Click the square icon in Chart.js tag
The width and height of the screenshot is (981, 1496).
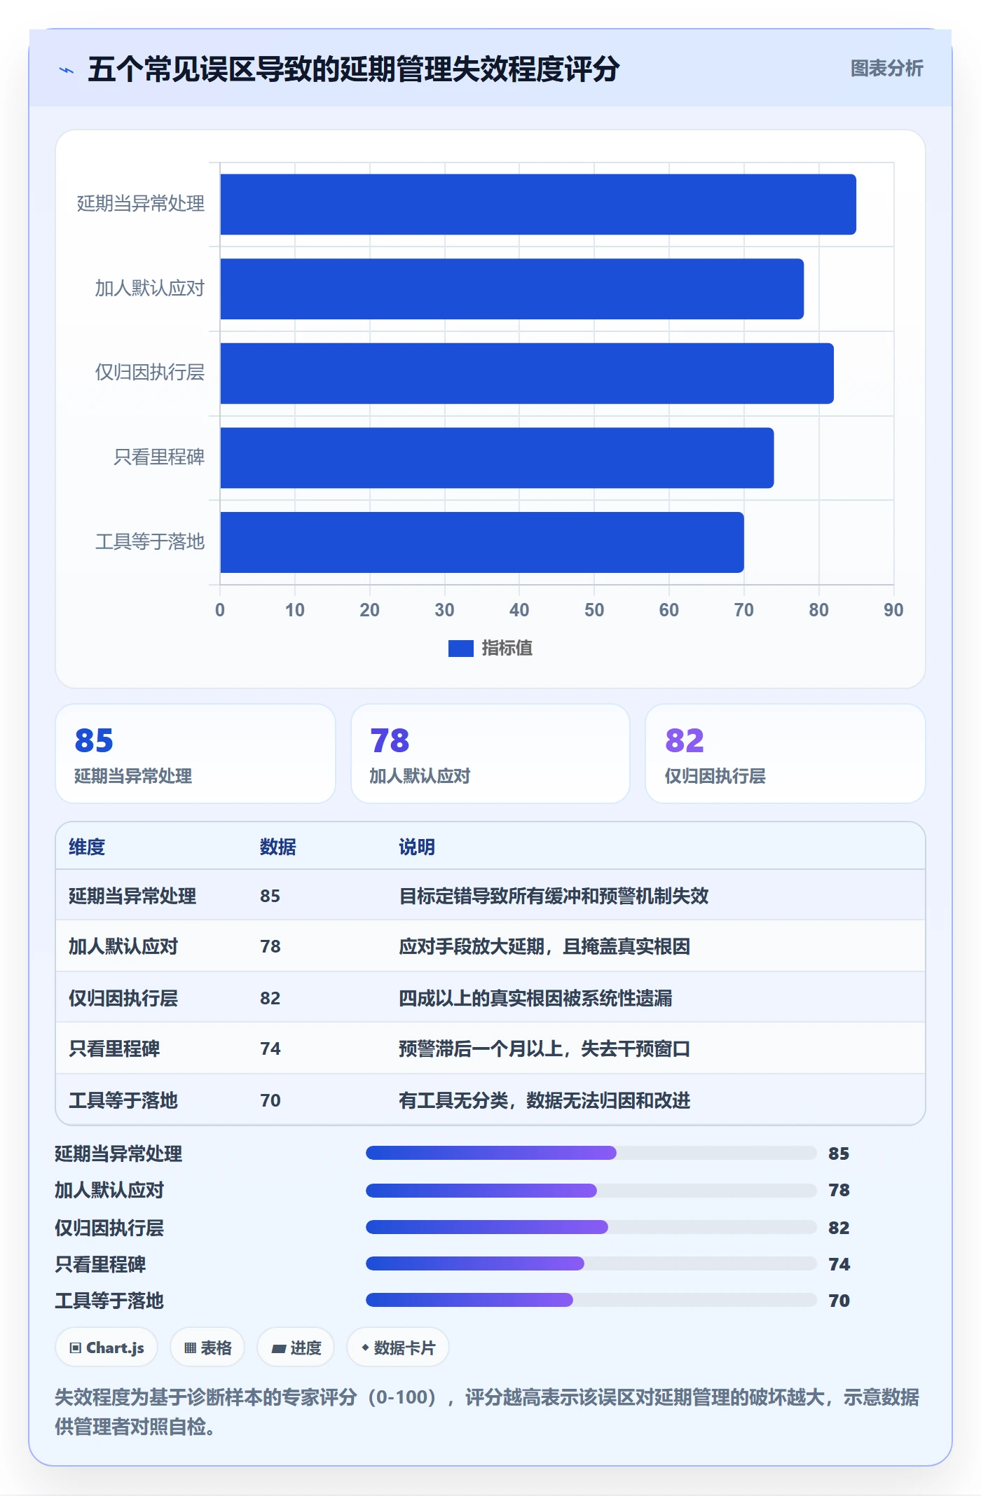coord(76,1348)
